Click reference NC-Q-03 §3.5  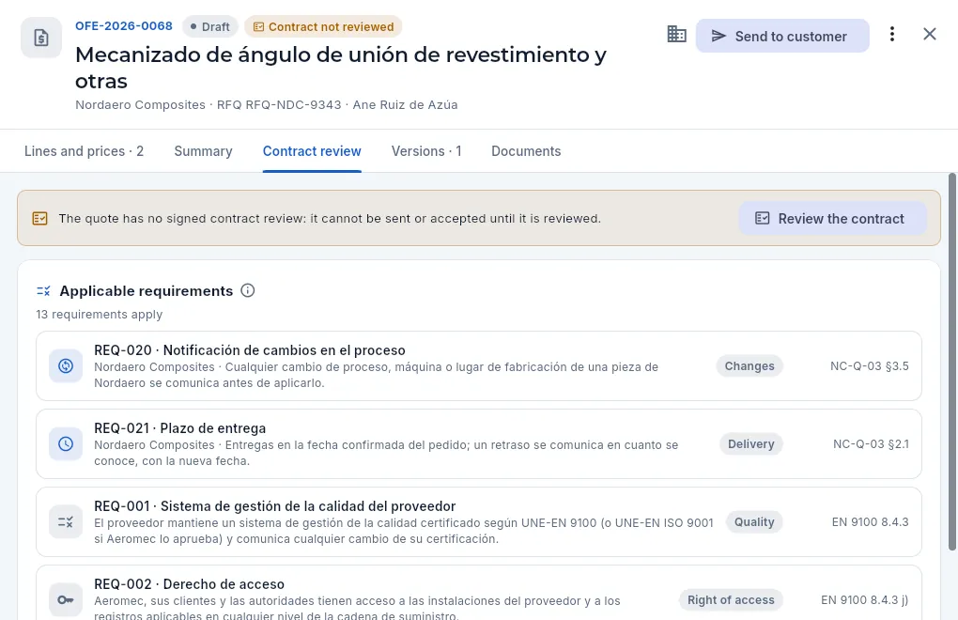tap(870, 365)
